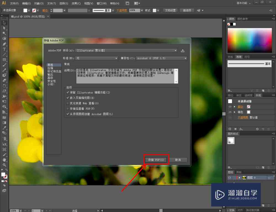Click the description text box in dialog
Screen dimensions: 276x212
(x=127, y=76)
